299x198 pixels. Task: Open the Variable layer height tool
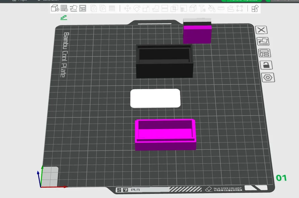112,9
